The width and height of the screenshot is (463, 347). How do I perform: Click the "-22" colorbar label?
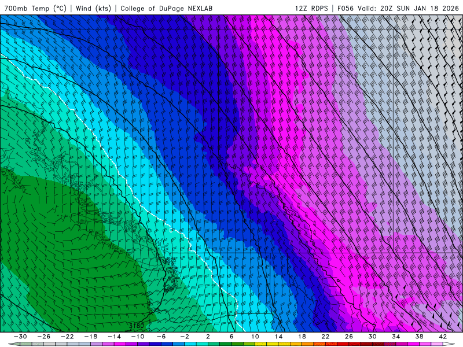[x=67, y=337]
